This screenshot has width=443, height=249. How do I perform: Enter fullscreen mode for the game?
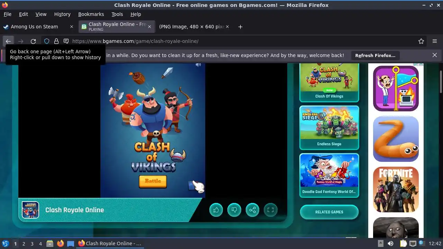pos(271,210)
